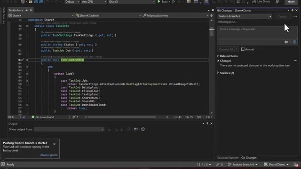This screenshot has width=301, height=169.
Task: Click the Ln: 43 line indicator
Action: 178,117
